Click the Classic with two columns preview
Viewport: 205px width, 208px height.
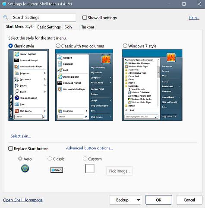(x=84, y=85)
